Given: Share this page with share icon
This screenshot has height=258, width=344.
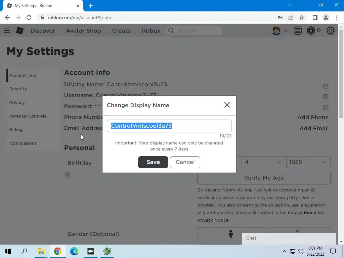Looking at the screenshot, I should point(291,17).
